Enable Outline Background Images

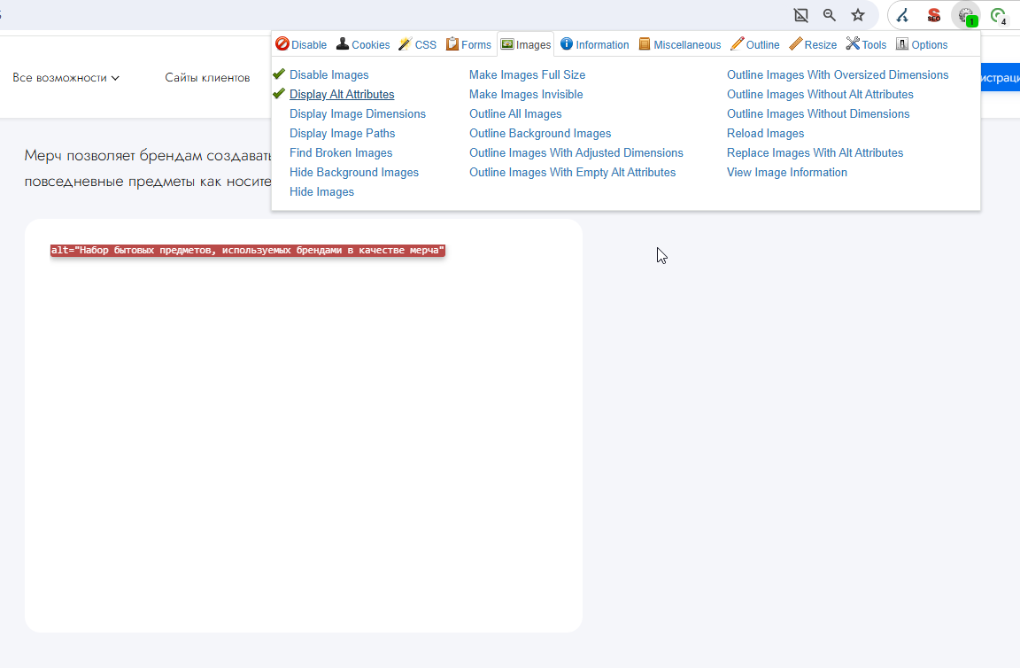click(x=540, y=134)
